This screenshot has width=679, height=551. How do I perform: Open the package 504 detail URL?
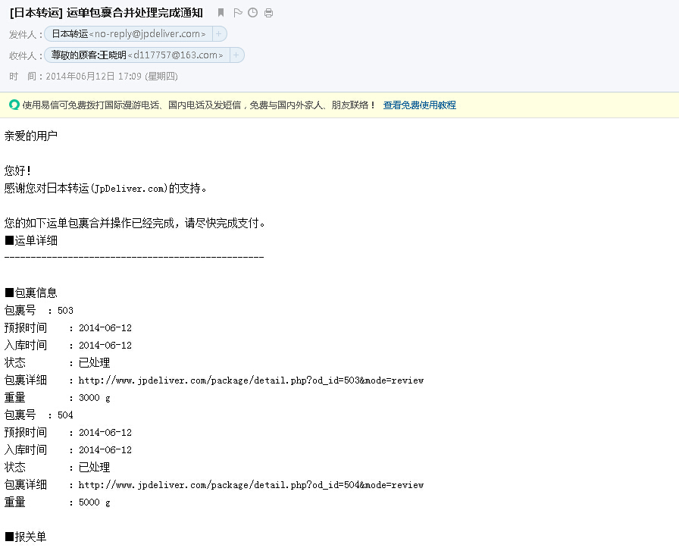tap(251, 485)
